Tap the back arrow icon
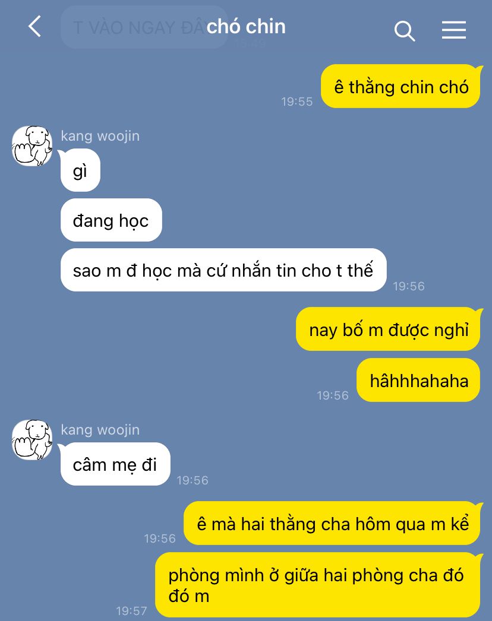This screenshot has height=621, width=492. click(35, 27)
